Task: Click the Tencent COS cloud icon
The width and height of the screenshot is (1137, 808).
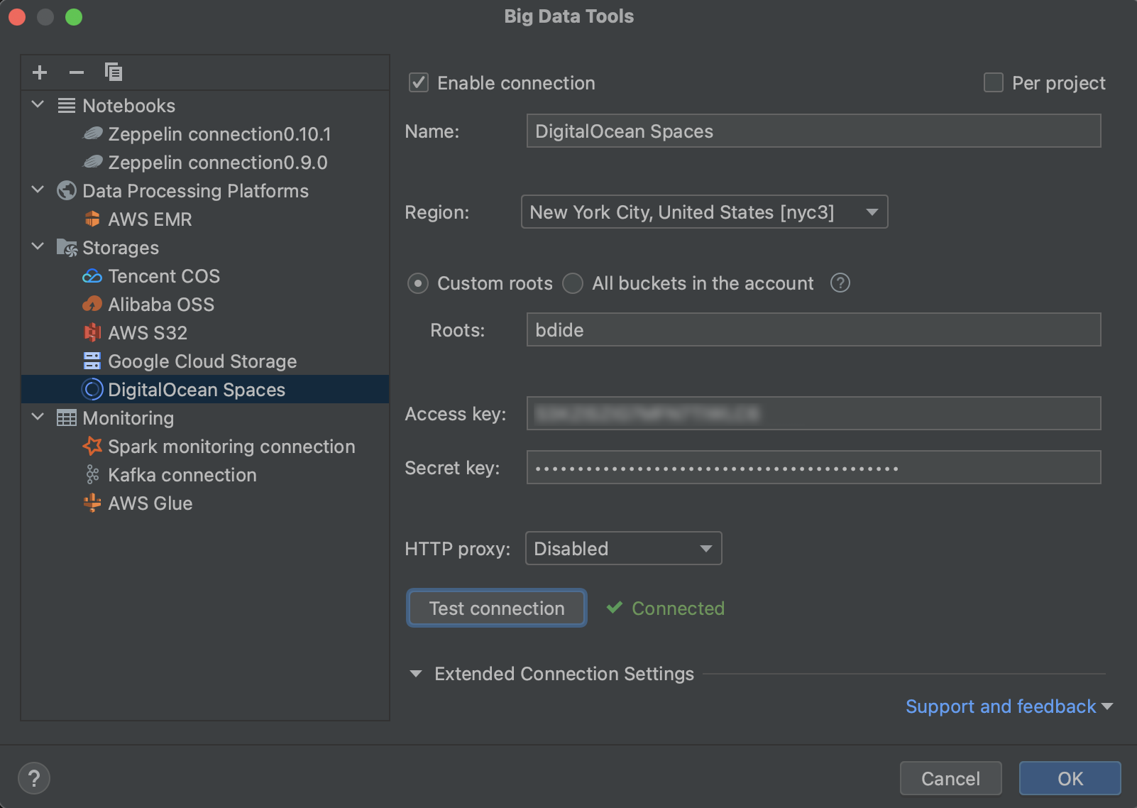Action: point(92,276)
